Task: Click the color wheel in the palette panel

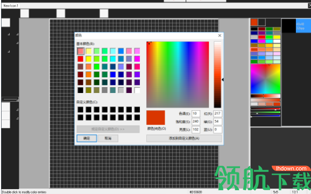Action: click(x=265, y=79)
